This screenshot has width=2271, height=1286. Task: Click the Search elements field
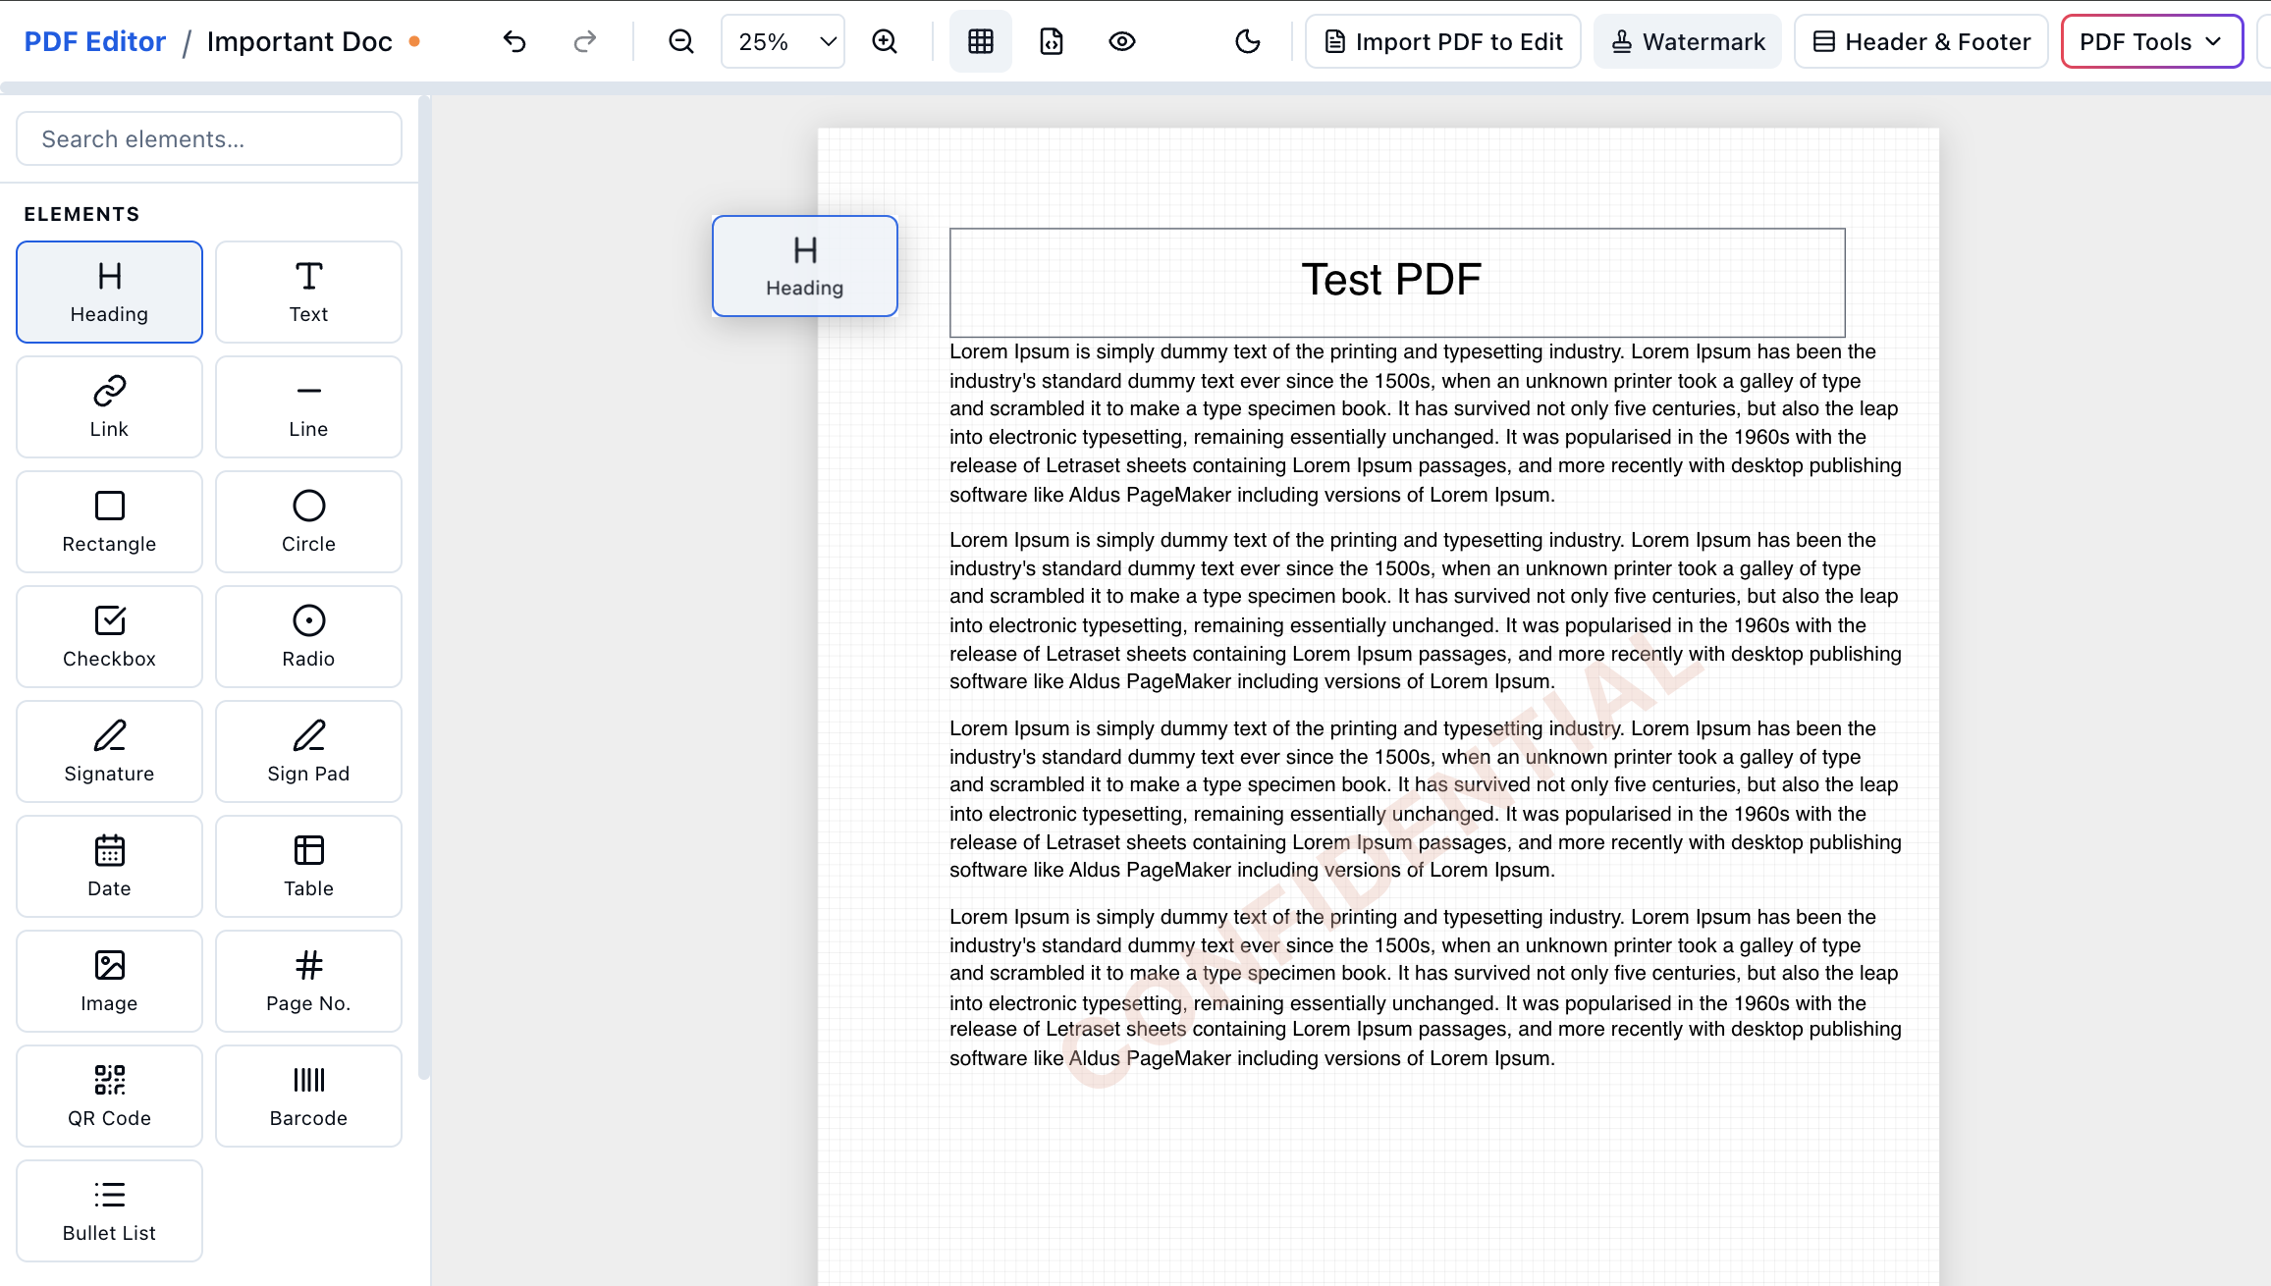tap(208, 138)
